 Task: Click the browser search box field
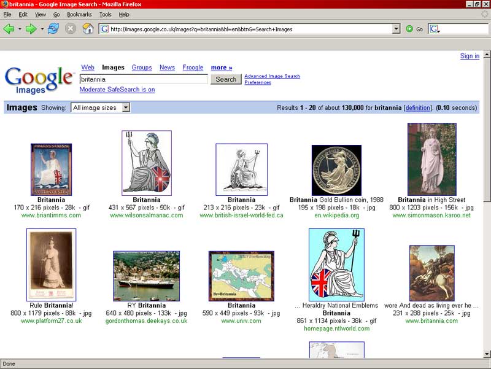pyautogui.click(x=464, y=29)
